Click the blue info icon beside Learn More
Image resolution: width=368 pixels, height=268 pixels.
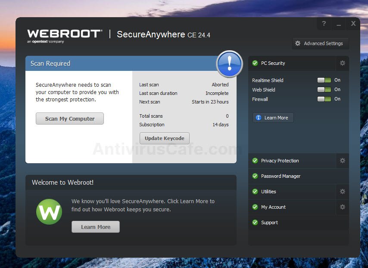[x=259, y=118]
